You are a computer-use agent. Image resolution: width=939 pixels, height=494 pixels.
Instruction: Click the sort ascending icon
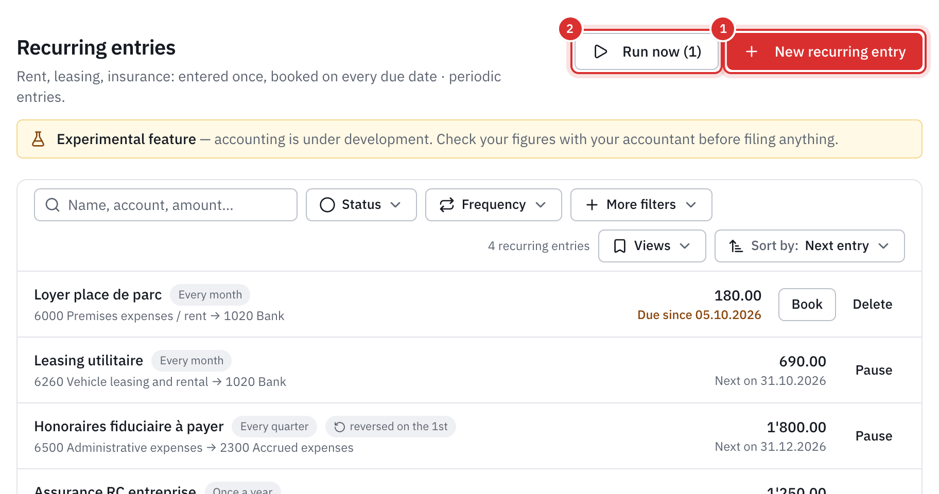[736, 246]
